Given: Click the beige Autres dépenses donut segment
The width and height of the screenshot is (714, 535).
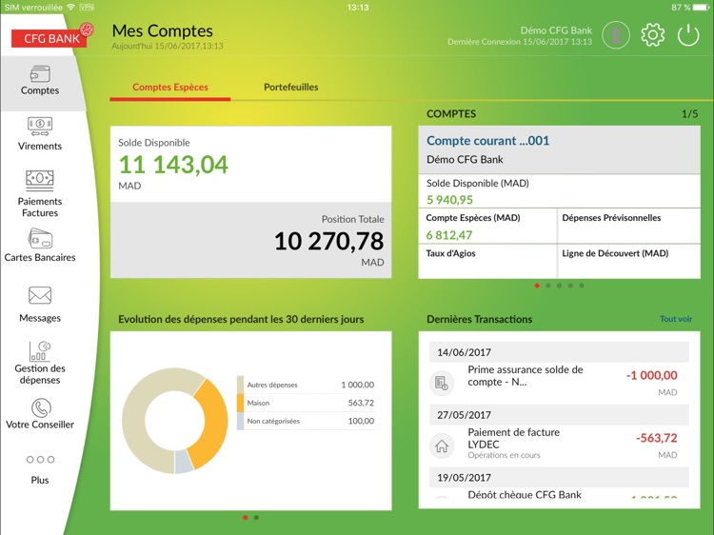Looking at the screenshot, I should click(136, 421).
